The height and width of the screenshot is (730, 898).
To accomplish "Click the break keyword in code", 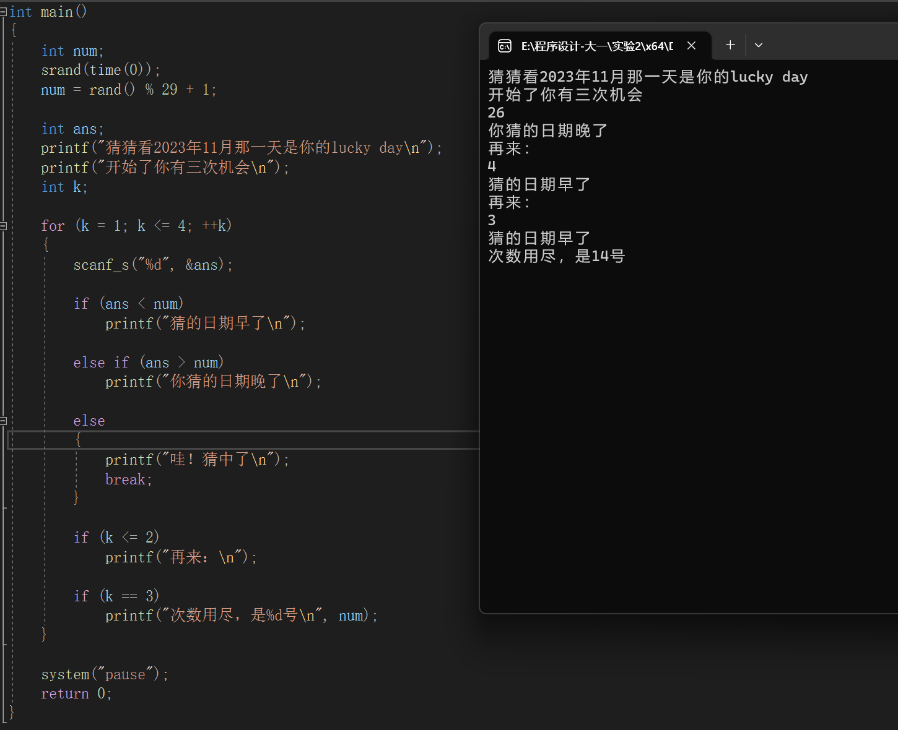I will [125, 479].
